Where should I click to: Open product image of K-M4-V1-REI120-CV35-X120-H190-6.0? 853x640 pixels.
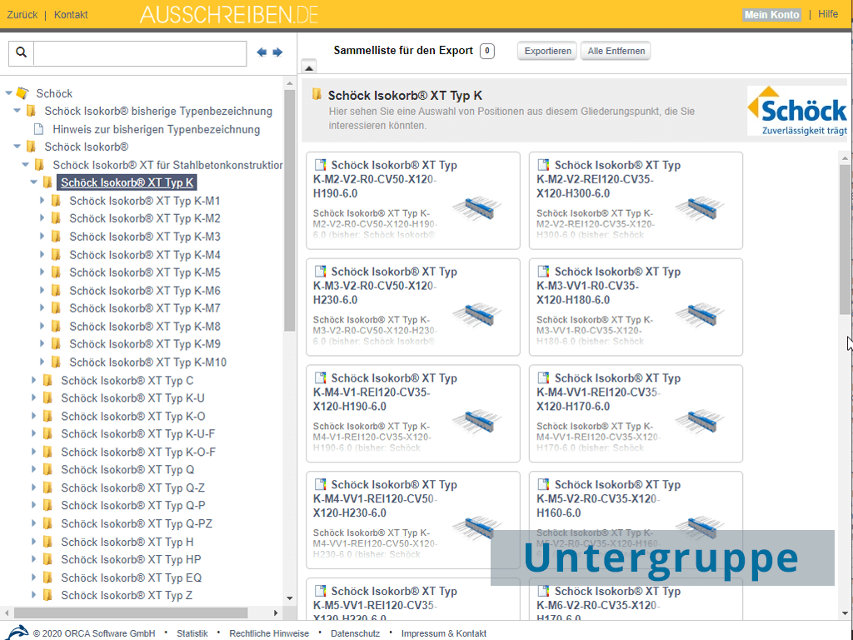click(x=477, y=421)
